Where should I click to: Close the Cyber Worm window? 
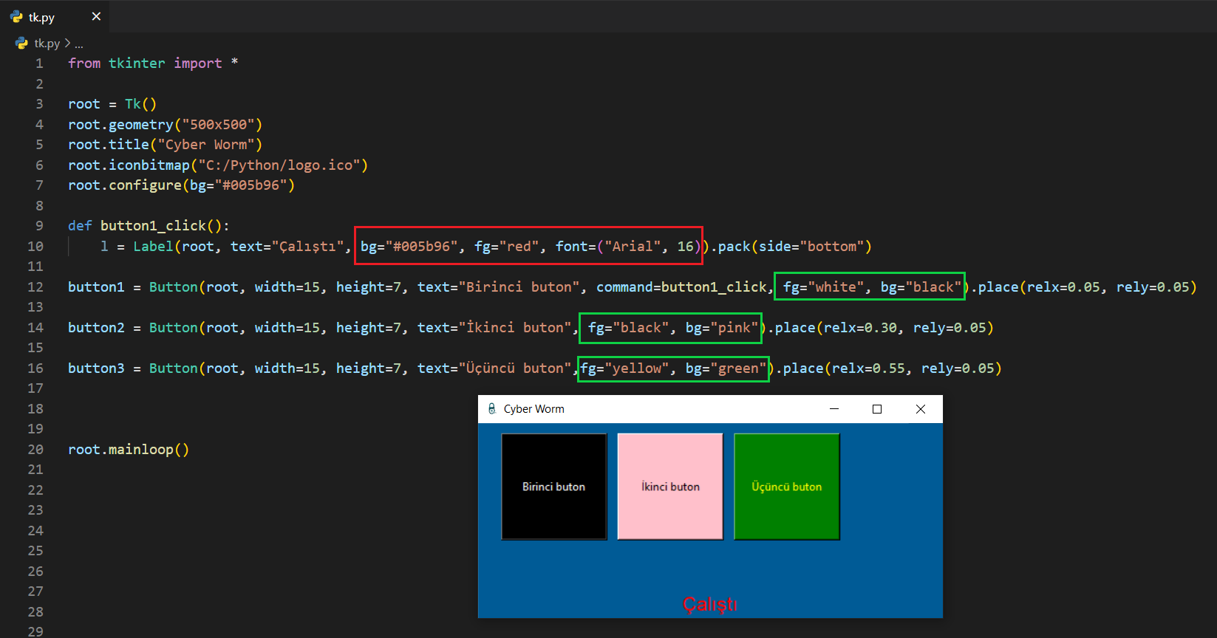[x=921, y=409]
